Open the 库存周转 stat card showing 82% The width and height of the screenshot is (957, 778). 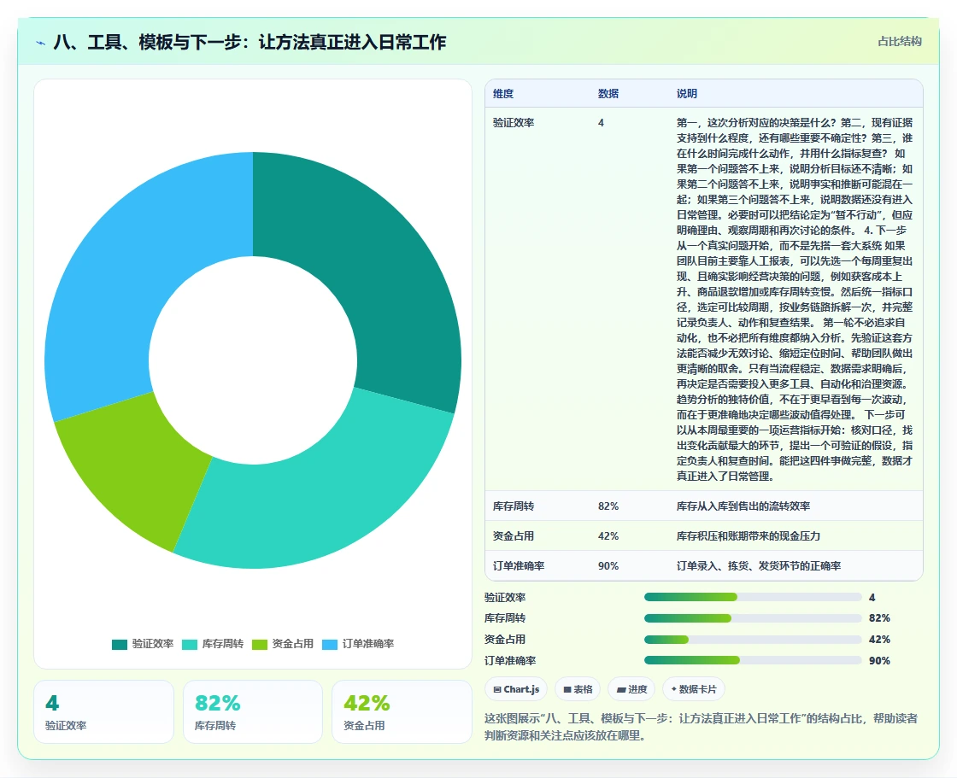tap(253, 711)
